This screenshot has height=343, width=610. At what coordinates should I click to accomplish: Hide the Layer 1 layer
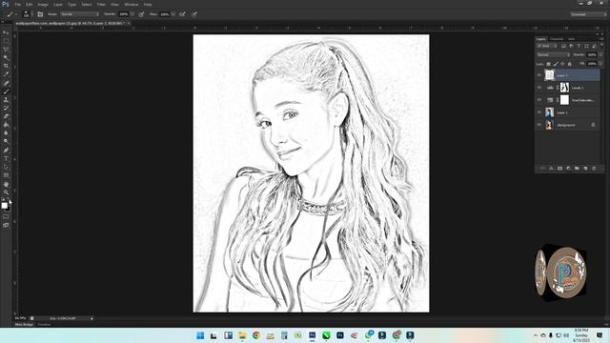539,112
